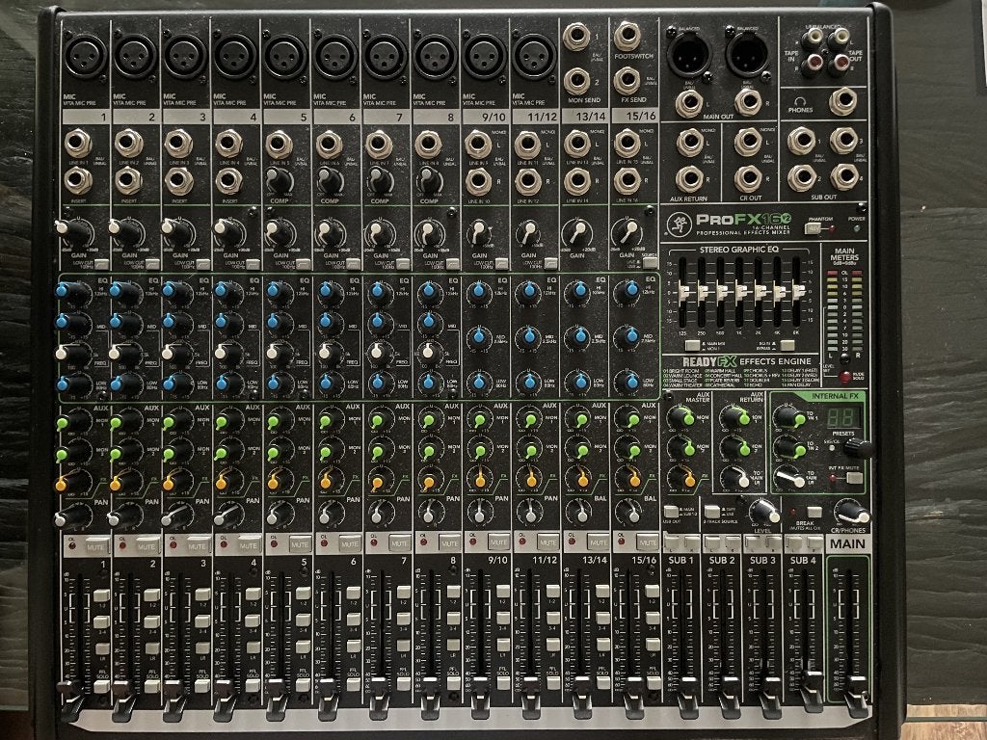Viewport: 987px width, 740px height.
Task: Touch the left balanced XLR main output
Action: pos(688,54)
